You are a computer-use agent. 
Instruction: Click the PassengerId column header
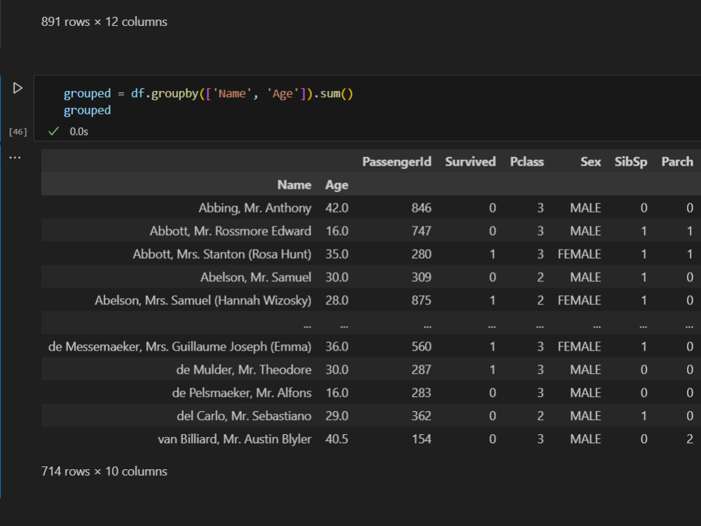point(397,161)
